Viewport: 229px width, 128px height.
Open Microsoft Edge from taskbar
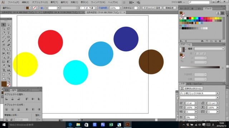pyautogui.click(x=70, y=125)
